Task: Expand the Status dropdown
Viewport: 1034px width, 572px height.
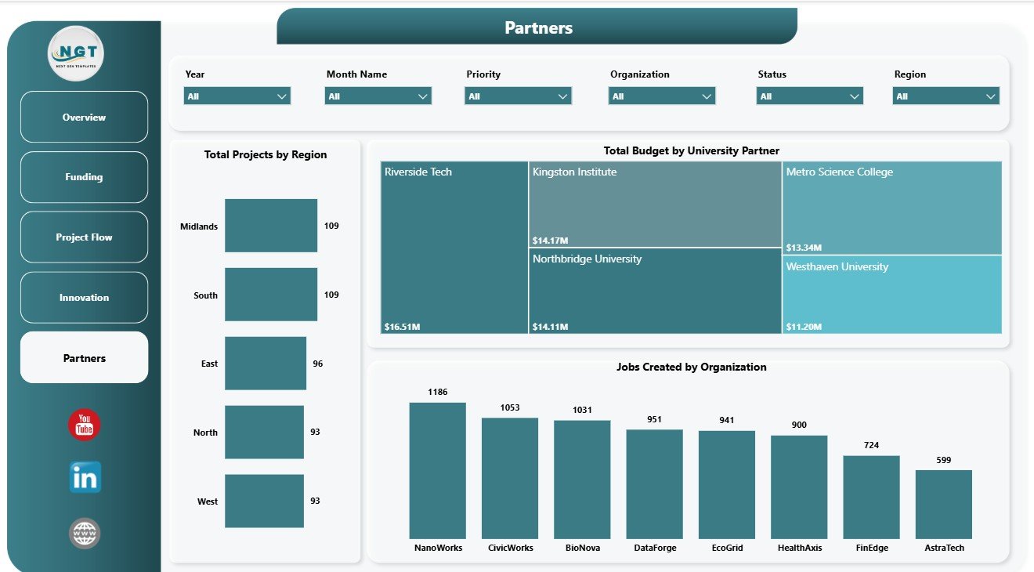Action: [810, 96]
